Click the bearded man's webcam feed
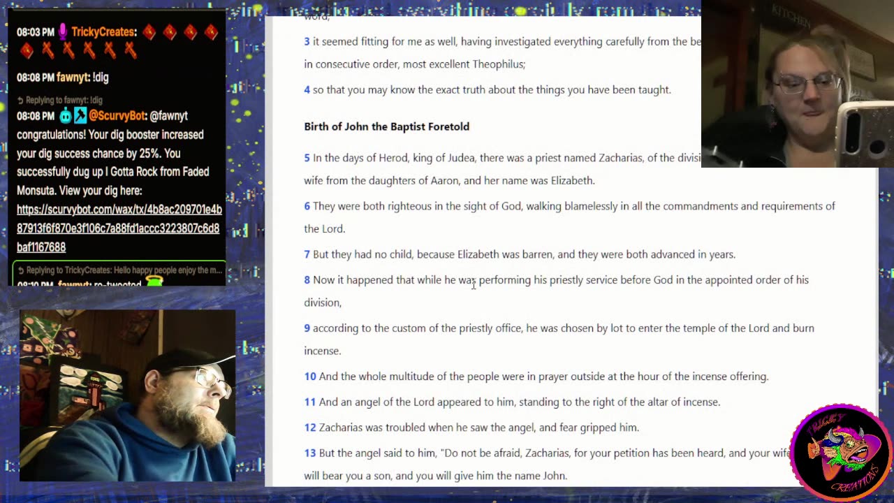 pos(128,396)
